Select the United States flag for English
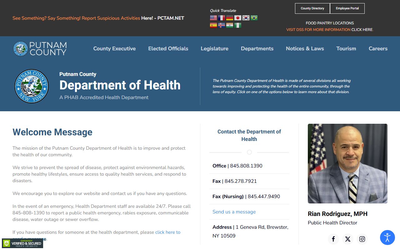The image size is (400, 250). (x=213, y=18)
